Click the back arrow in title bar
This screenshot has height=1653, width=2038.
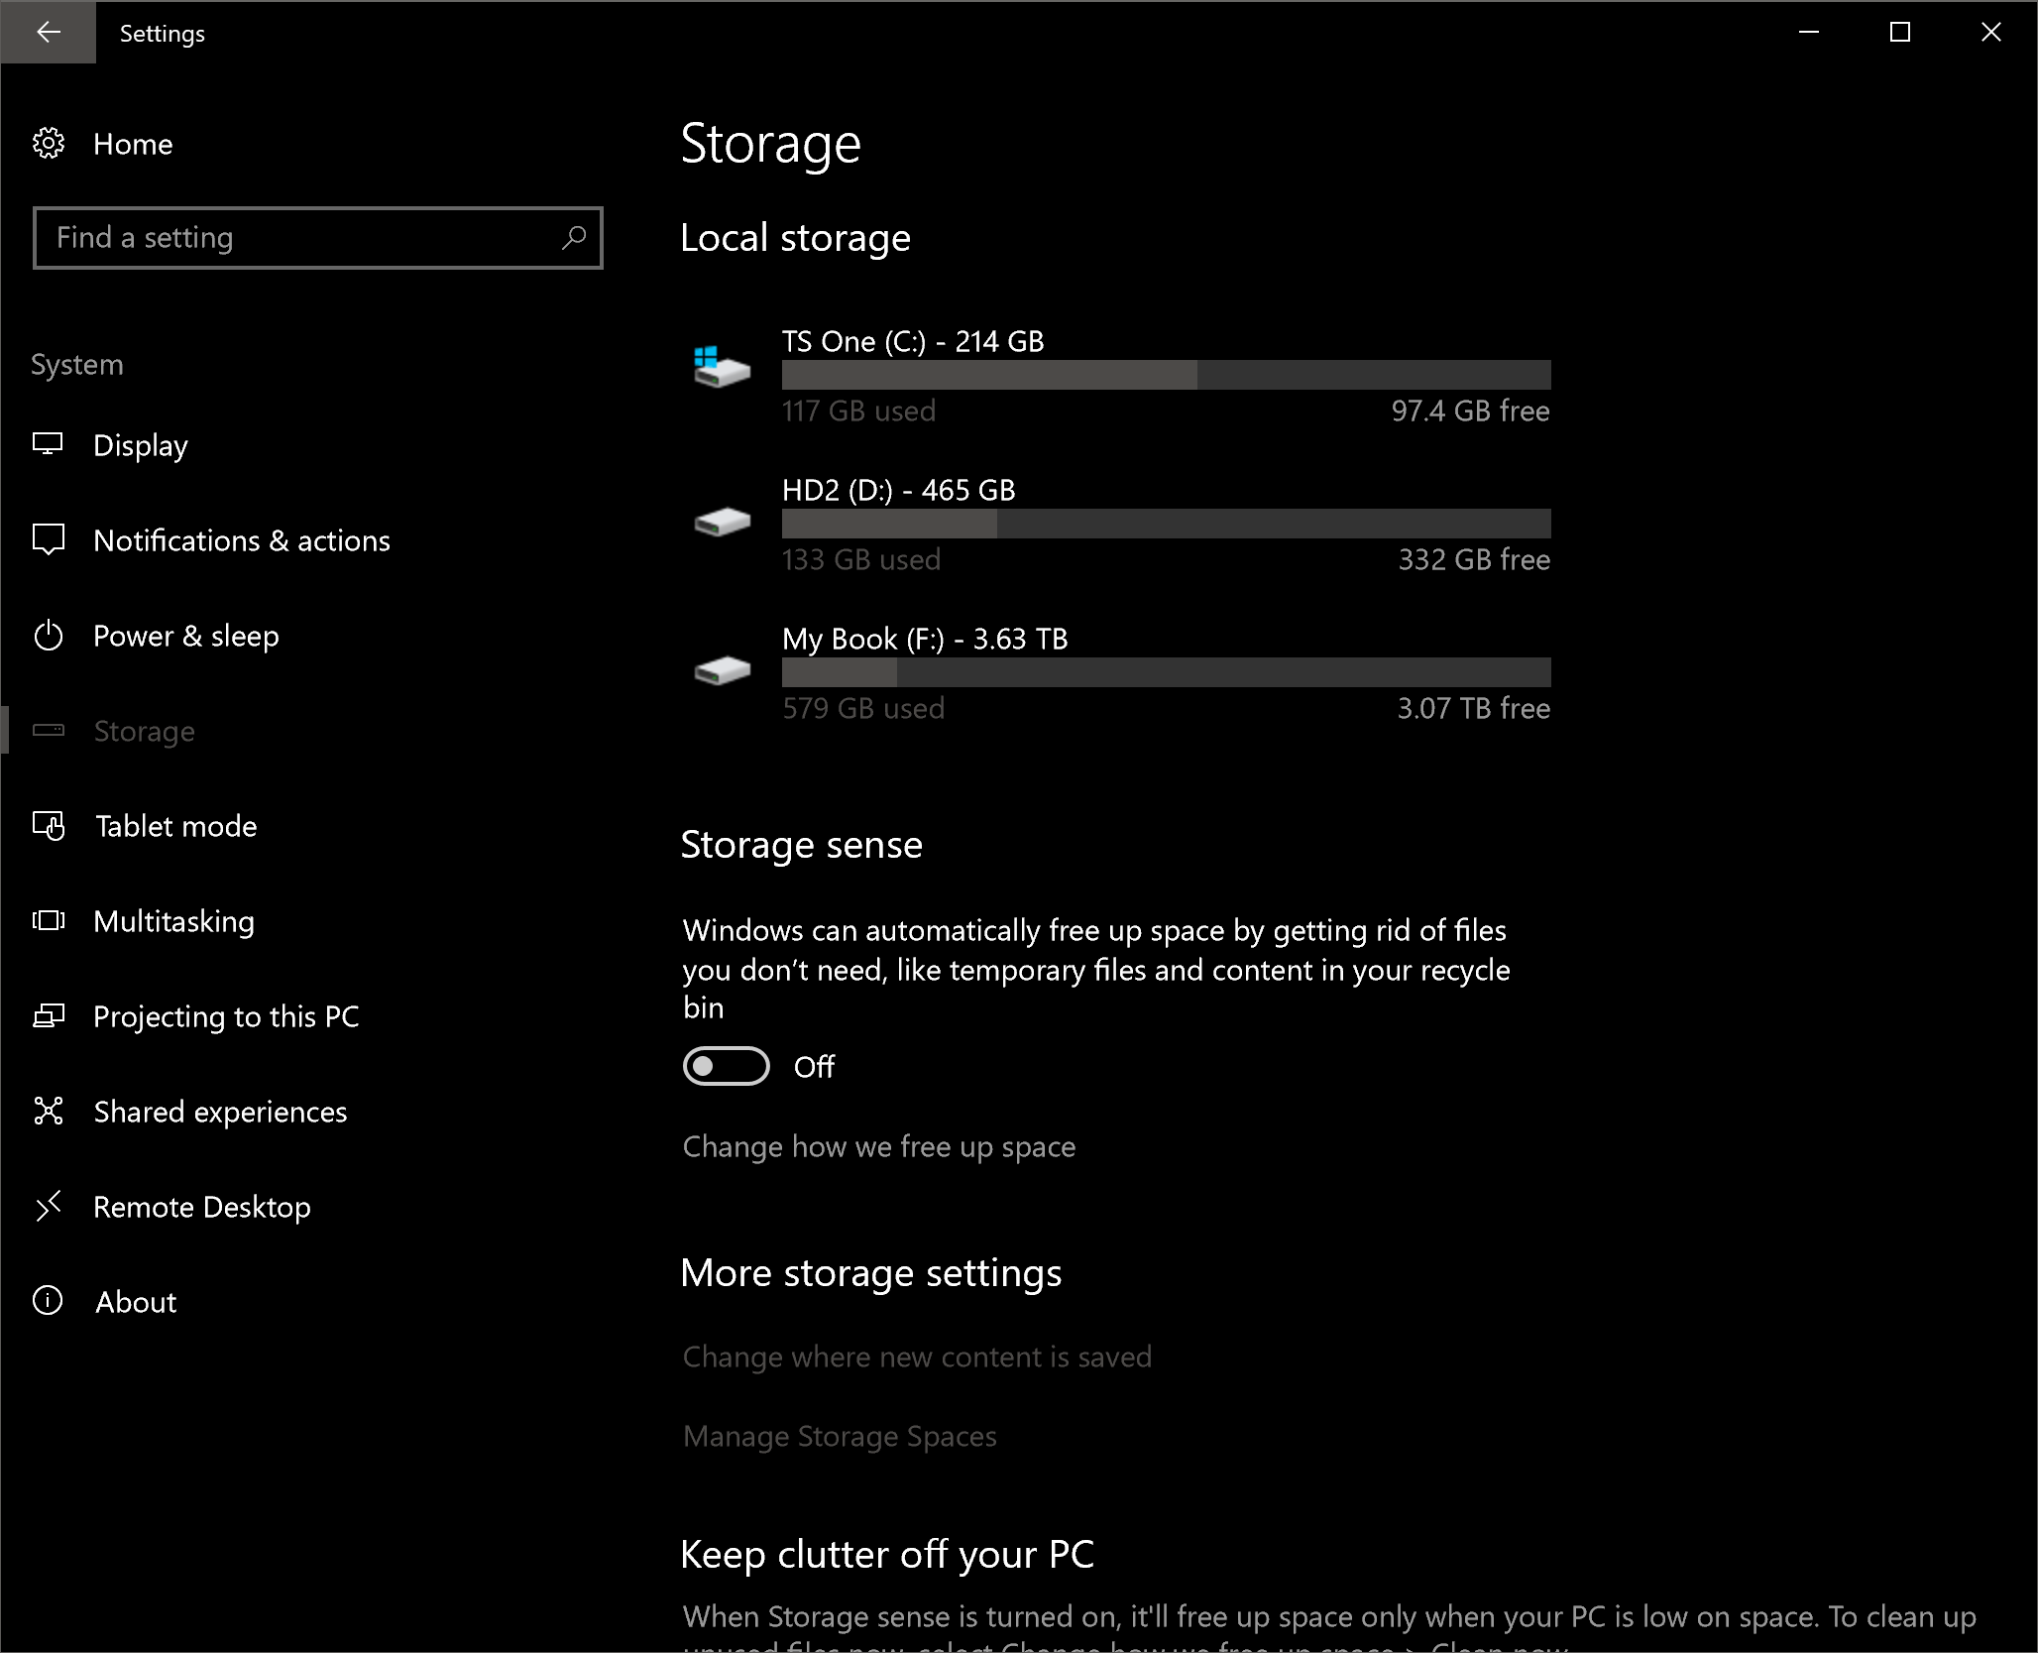48,32
